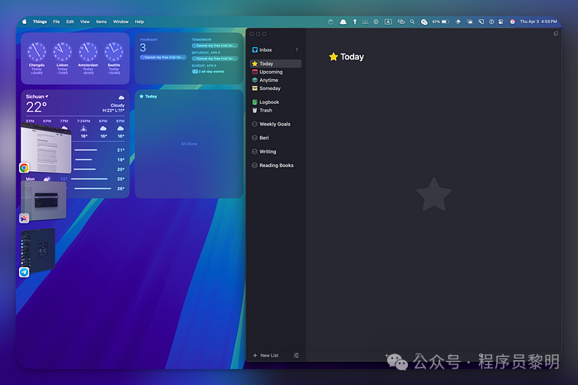Open the Beri area in sidebar

[275, 138]
